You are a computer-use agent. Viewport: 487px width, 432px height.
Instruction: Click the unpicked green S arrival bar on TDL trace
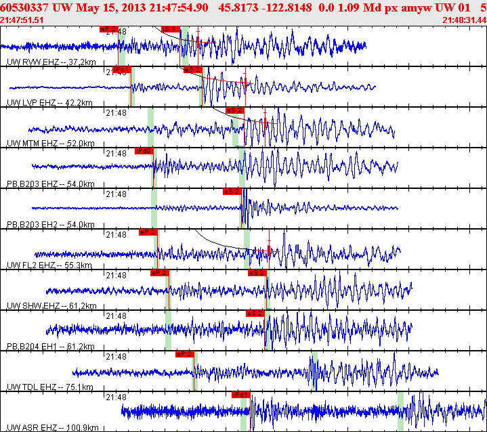pyautogui.click(x=315, y=371)
